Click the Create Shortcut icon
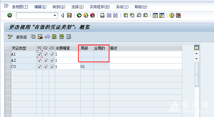The image size is (214, 117). [162, 15]
